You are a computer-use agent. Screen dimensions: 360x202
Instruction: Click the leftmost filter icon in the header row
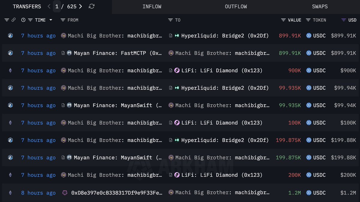[x=6, y=20]
